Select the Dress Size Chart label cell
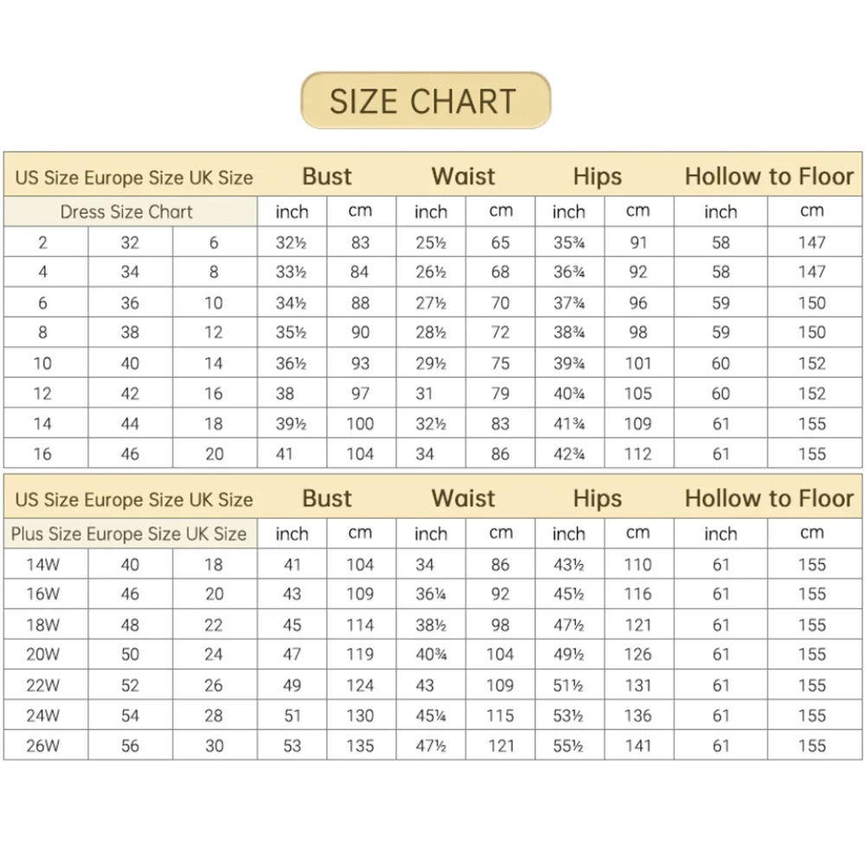Image resolution: width=865 pixels, height=865 pixels. click(x=126, y=212)
